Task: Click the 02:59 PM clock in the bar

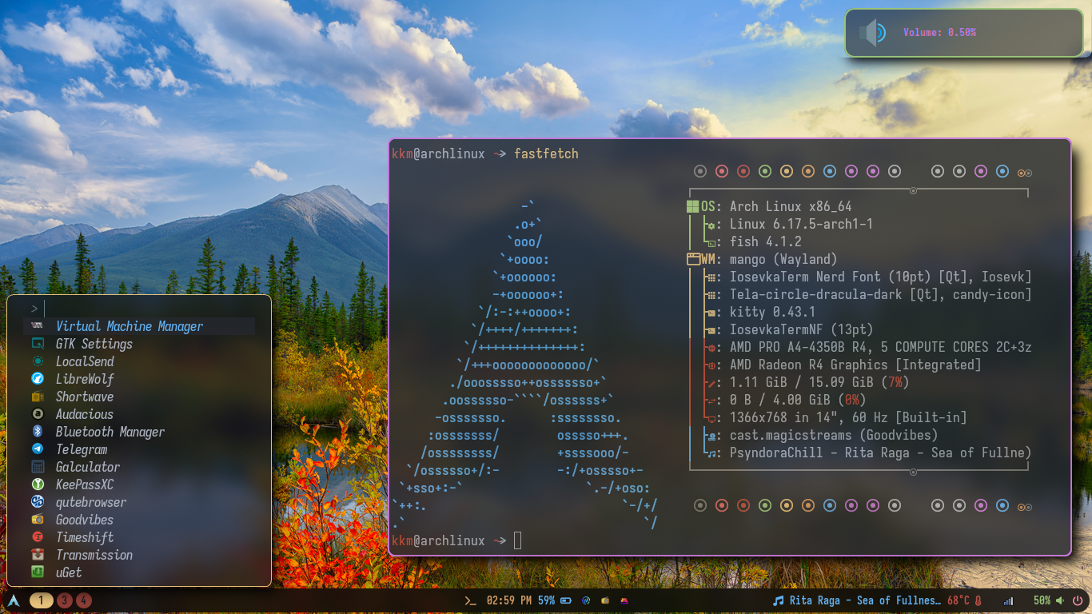Action: [x=508, y=600]
